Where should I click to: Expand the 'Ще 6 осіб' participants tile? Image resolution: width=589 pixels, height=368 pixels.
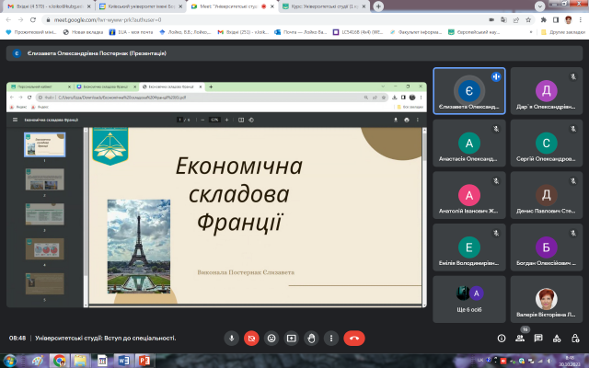click(x=469, y=298)
